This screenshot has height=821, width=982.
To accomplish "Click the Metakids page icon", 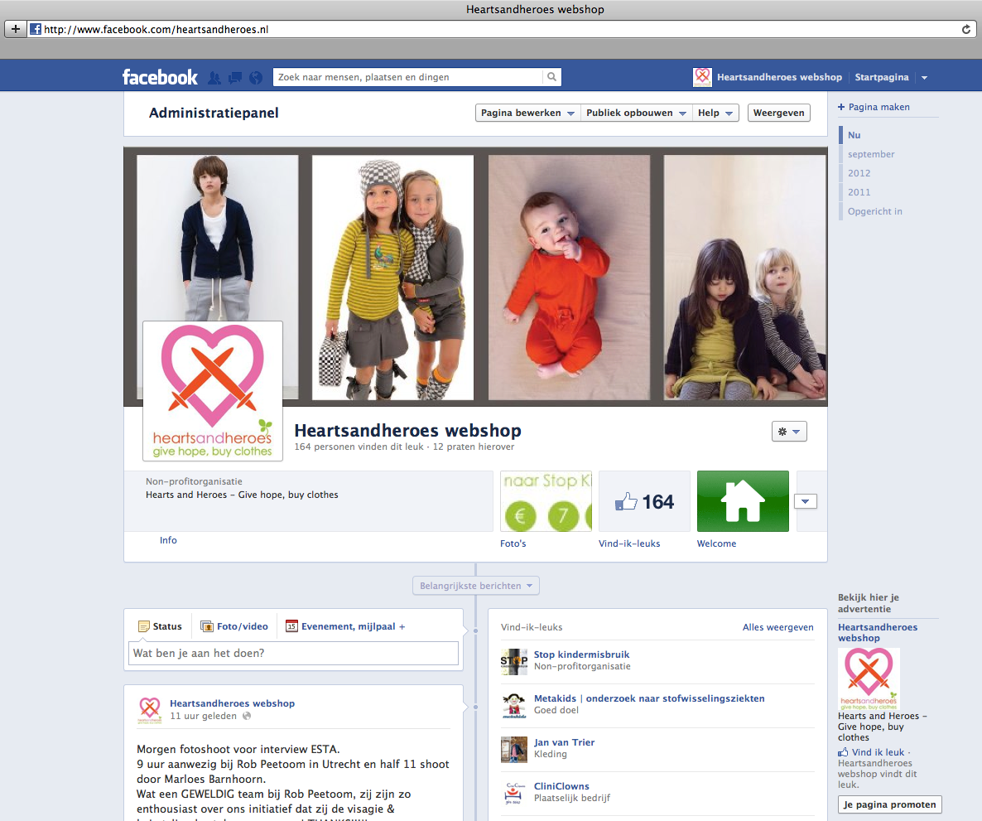I will pyautogui.click(x=514, y=705).
